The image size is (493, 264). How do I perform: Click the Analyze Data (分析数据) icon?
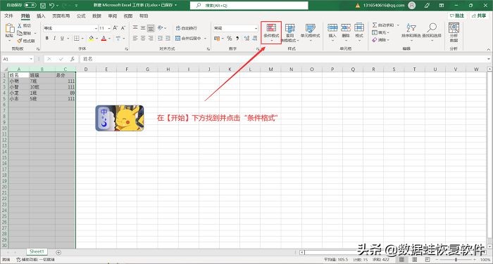point(454,28)
